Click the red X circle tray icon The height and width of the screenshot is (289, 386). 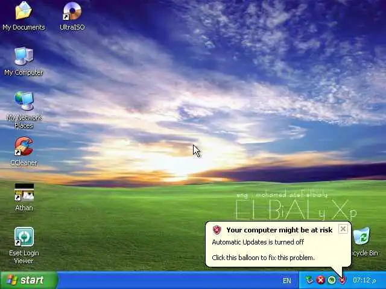click(x=320, y=280)
